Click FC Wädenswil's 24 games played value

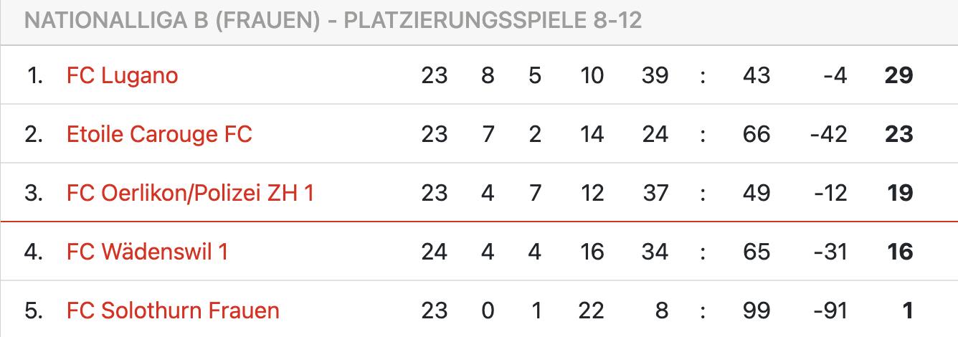434,252
